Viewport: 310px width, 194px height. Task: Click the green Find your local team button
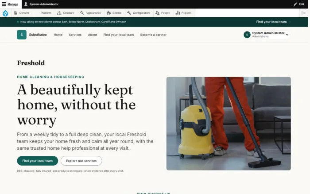(x=38, y=161)
